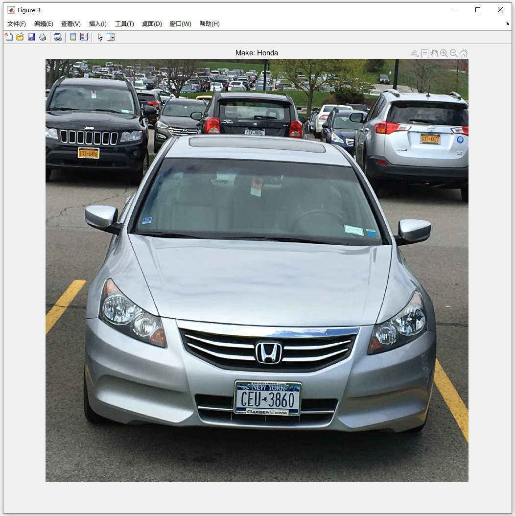Viewport: 515px width, 516px height.
Task: Activate the Edit Plot arrow tool
Action: click(x=100, y=37)
